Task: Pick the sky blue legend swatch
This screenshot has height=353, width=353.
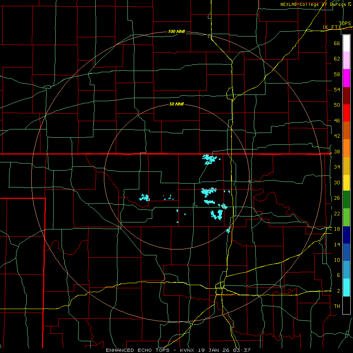Action: click(346, 270)
